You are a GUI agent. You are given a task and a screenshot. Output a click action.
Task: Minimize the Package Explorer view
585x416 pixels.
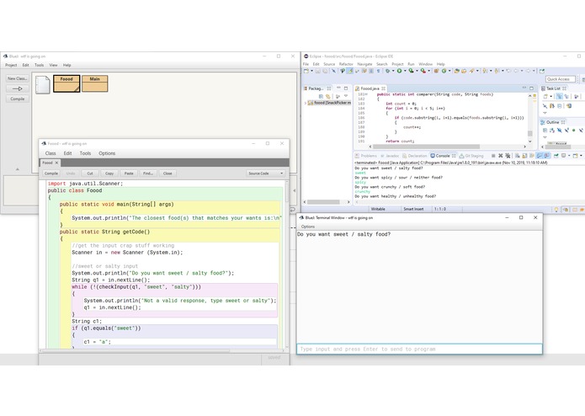339,88
